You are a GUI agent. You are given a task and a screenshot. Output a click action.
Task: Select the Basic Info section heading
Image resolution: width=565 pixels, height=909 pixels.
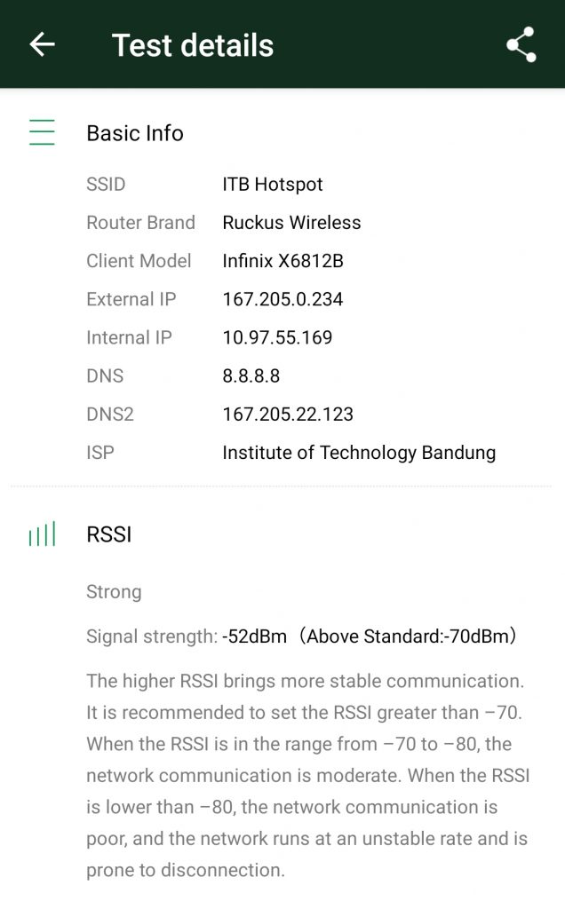click(135, 133)
